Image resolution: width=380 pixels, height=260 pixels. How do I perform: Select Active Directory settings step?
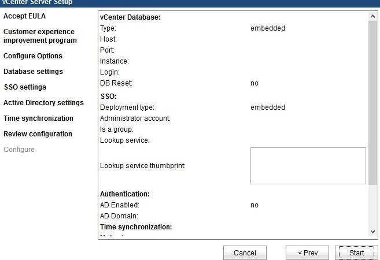(x=43, y=103)
